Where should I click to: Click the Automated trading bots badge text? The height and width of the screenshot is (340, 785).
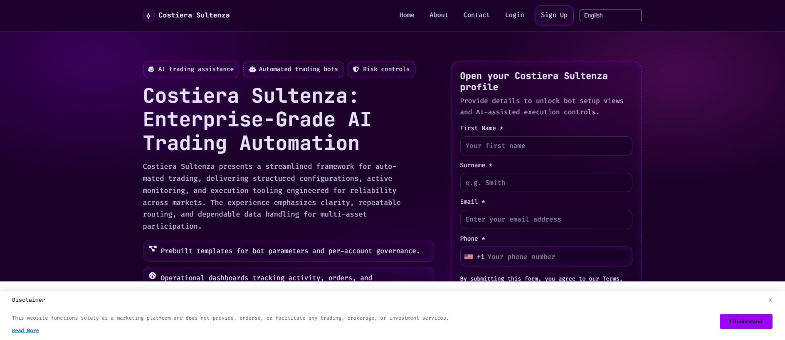click(x=298, y=69)
